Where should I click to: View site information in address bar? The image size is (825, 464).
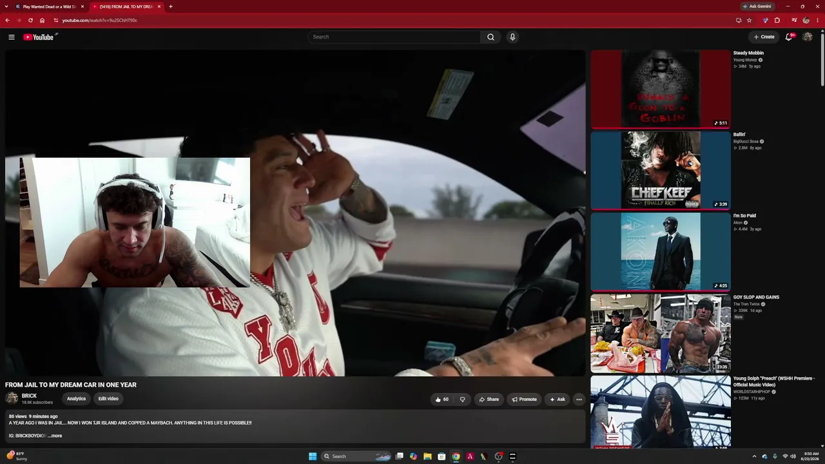click(x=56, y=20)
